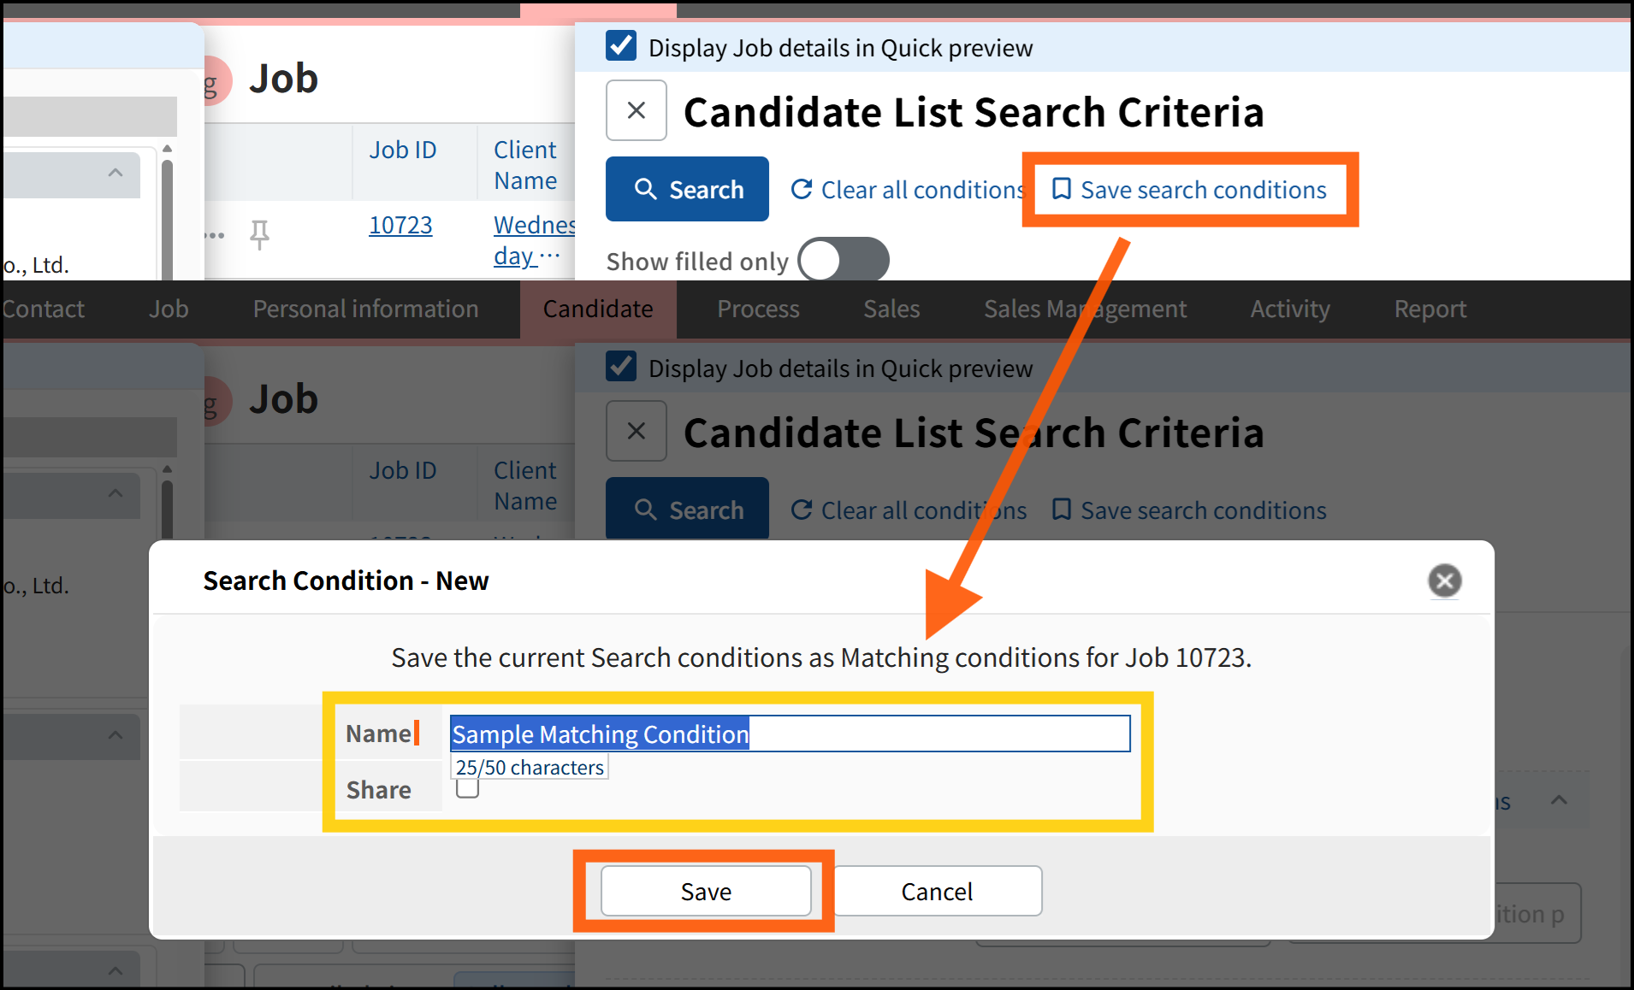Toggle the Show filled only switch
This screenshot has height=990, width=1634.
(843, 260)
